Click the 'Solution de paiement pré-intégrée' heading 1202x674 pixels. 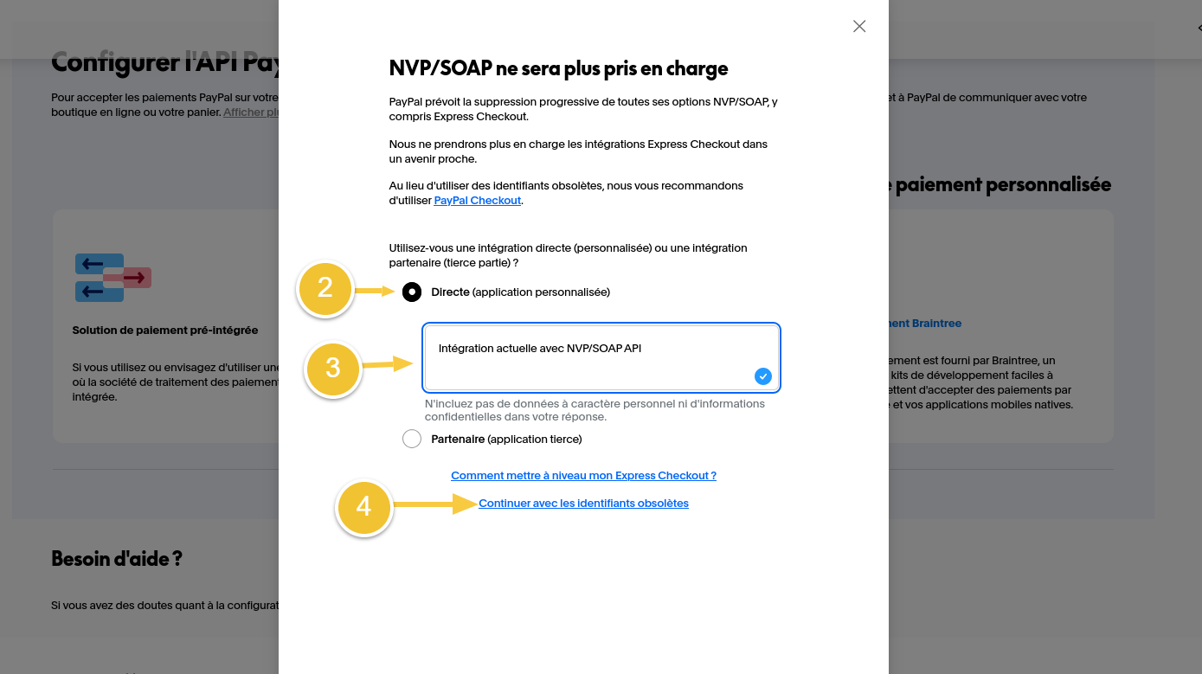pos(165,330)
